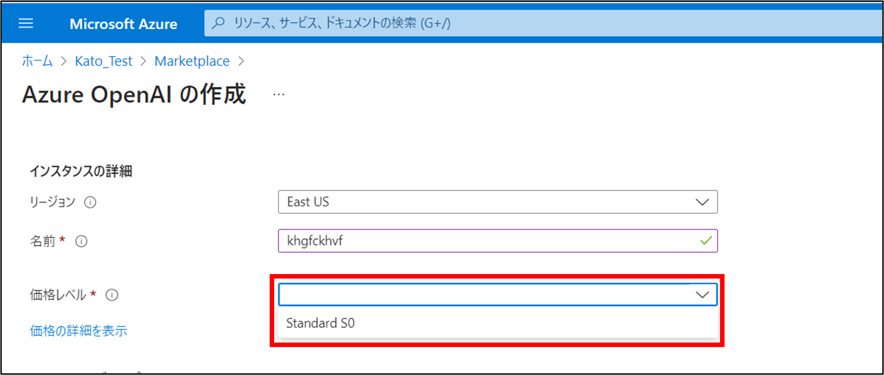Return to Marketplace via breadcrumb
The image size is (884, 375).
192,61
